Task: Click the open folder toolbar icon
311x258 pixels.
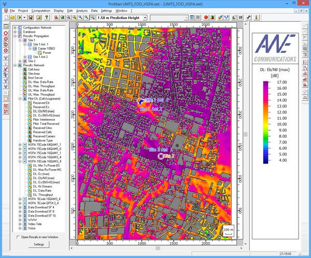Action: (x=11, y=18)
